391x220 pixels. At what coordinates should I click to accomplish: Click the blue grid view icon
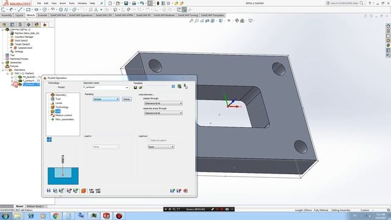(x=49, y=139)
